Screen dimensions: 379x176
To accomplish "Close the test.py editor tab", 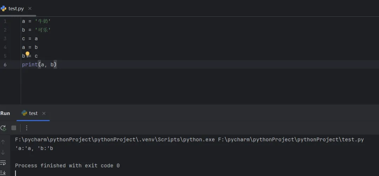I will [30, 8].
